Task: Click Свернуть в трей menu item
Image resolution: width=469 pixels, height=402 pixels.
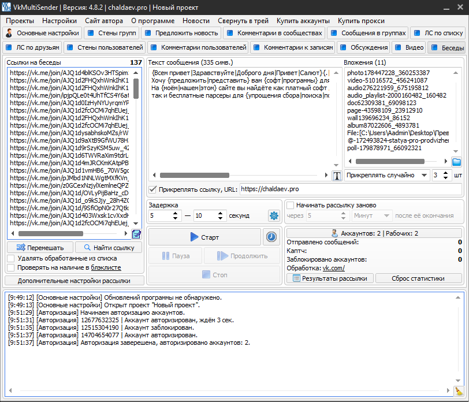Action: (x=243, y=21)
